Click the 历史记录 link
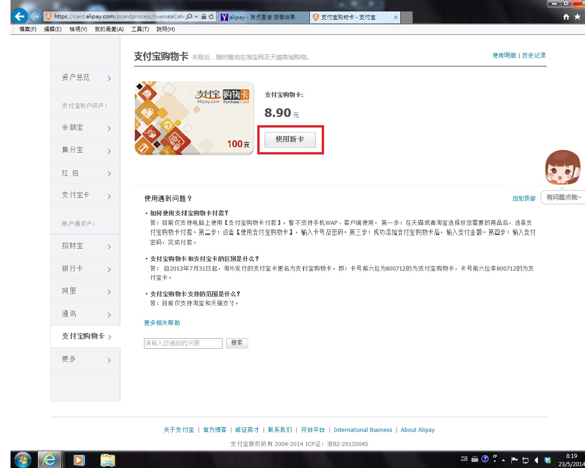Image resolution: width=585 pixels, height=468 pixels. (x=534, y=55)
